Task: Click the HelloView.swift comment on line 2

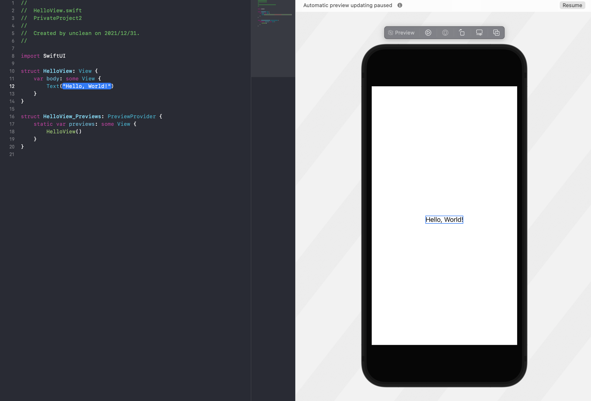Action: (x=51, y=11)
